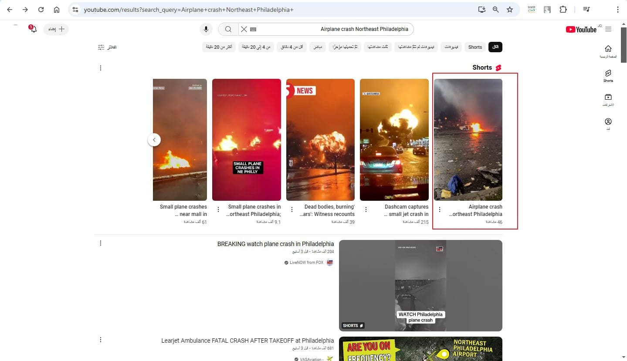Select the Shorts filter chip
Screen dimensions: 627x361
click(x=475, y=47)
